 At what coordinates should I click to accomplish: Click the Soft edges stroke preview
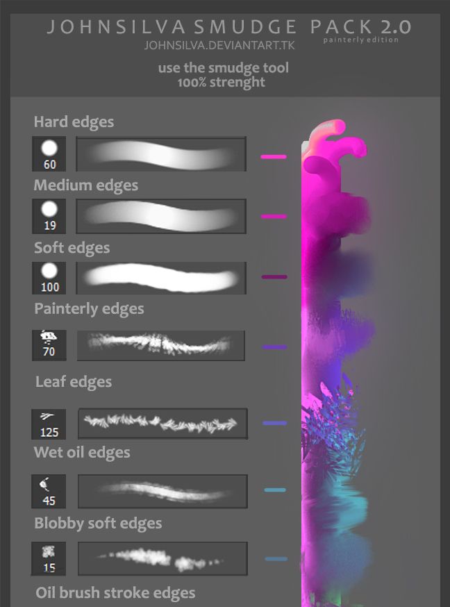pyautogui.click(x=161, y=278)
